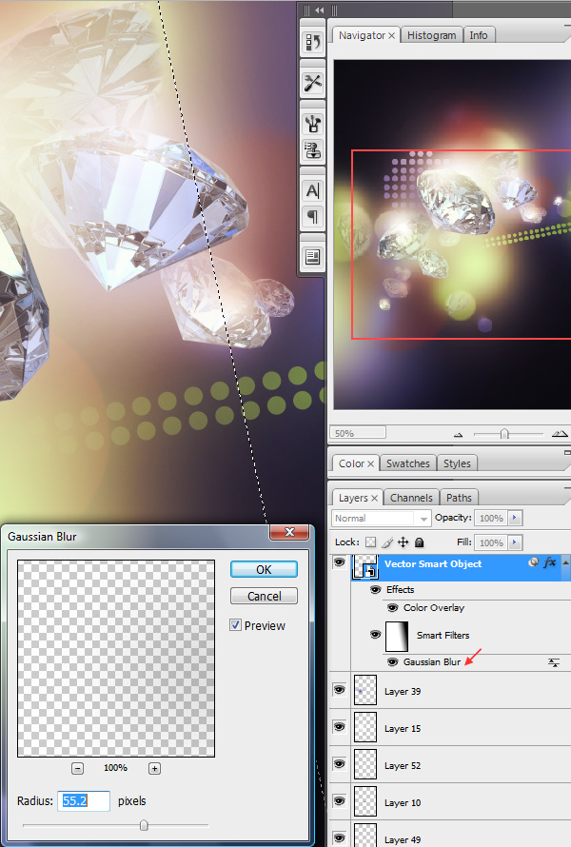
Task: Open the Paragraph panel icon
Action: coord(313,217)
